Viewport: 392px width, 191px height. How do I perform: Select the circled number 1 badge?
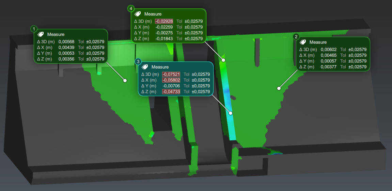click(34, 29)
